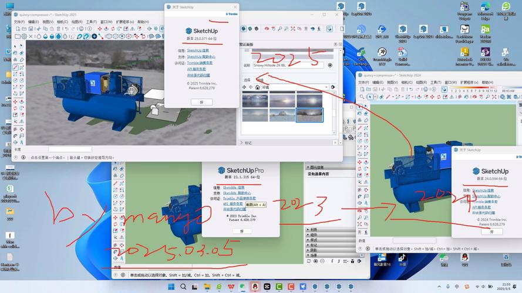Image resolution: width=522 pixels, height=293 pixels.
Task: Choose the Rectangle tool in SketchUp 2025 left toolbar
Action: [x=15, y=74]
